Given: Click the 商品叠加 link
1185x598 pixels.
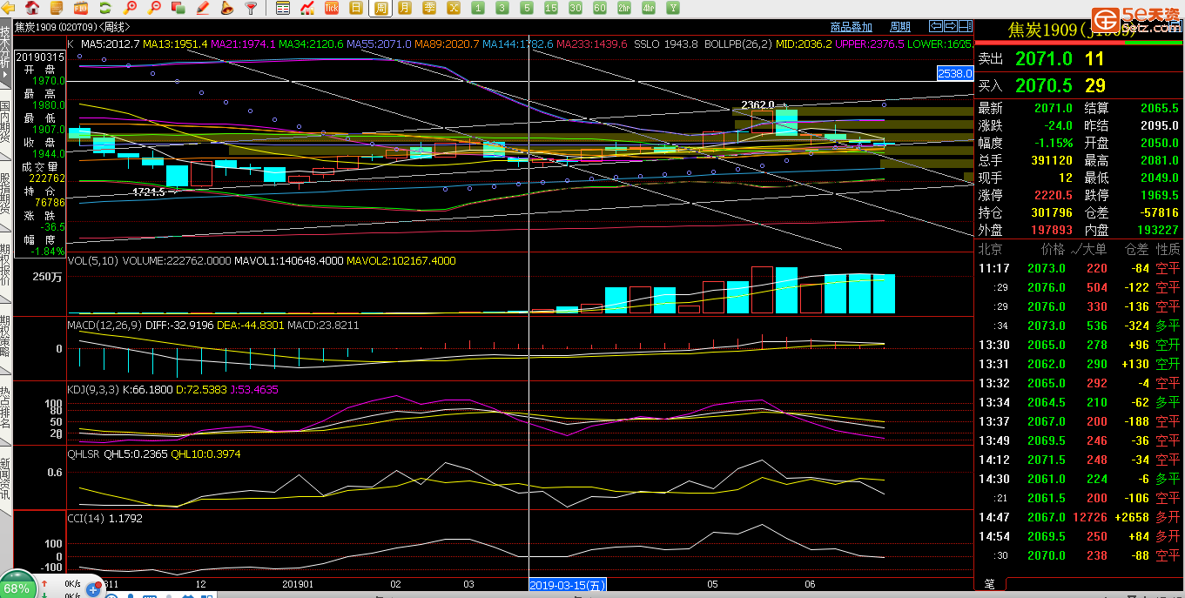Looking at the screenshot, I should point(852,27).
